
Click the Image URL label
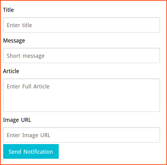(x=17, y=120)
